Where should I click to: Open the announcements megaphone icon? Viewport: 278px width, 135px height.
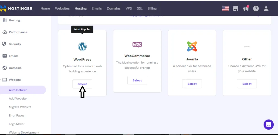coord(246,8)
